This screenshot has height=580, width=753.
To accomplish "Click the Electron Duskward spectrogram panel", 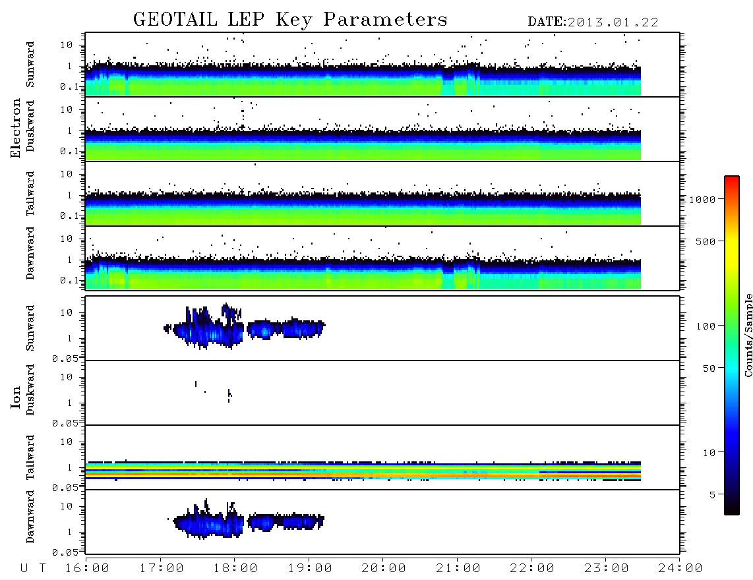I will 382,129.
